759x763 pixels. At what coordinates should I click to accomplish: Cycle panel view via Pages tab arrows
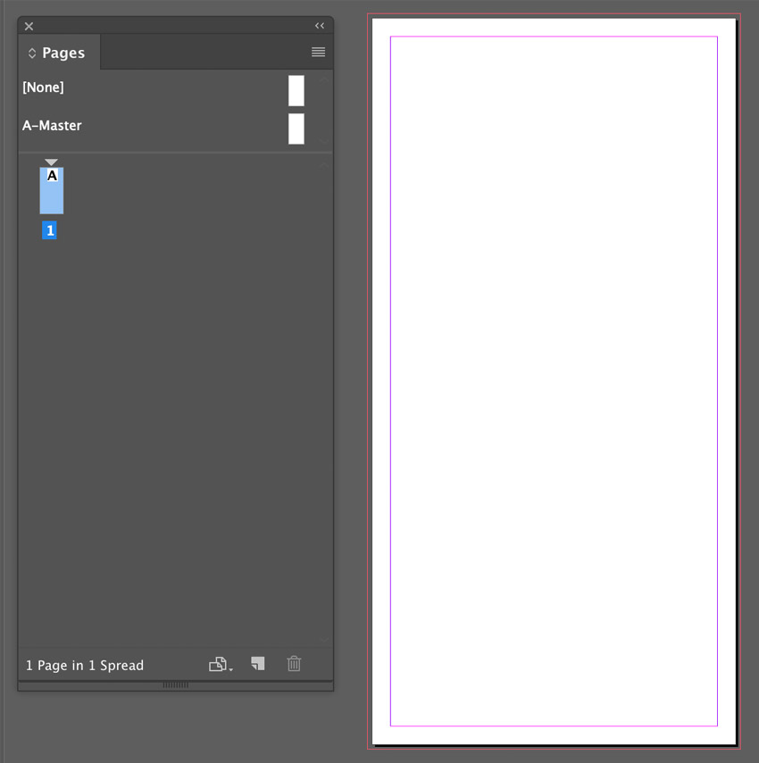(x=32, y=53)
